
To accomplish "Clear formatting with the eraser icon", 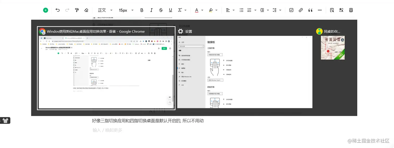I will coord(86,10).
